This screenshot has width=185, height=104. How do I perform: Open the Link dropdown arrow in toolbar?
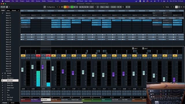pyautogui.click(x=95, y=7)
